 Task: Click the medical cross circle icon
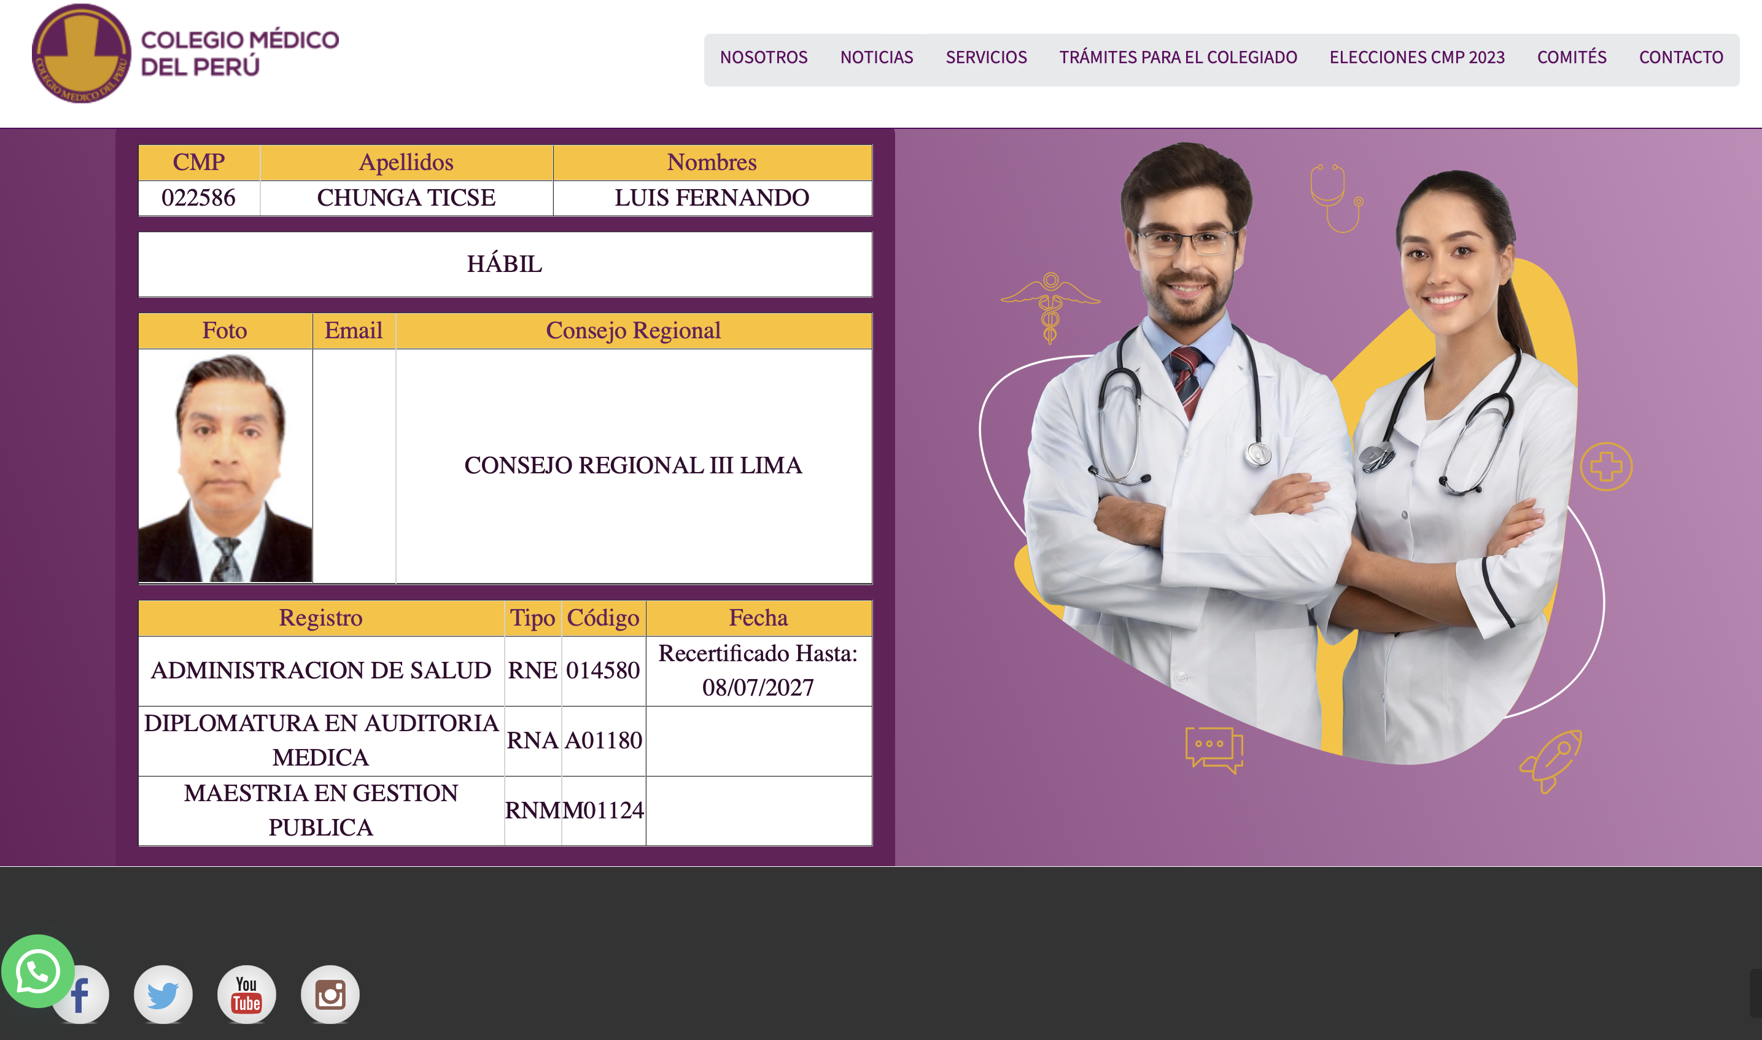coord(1606,467)
